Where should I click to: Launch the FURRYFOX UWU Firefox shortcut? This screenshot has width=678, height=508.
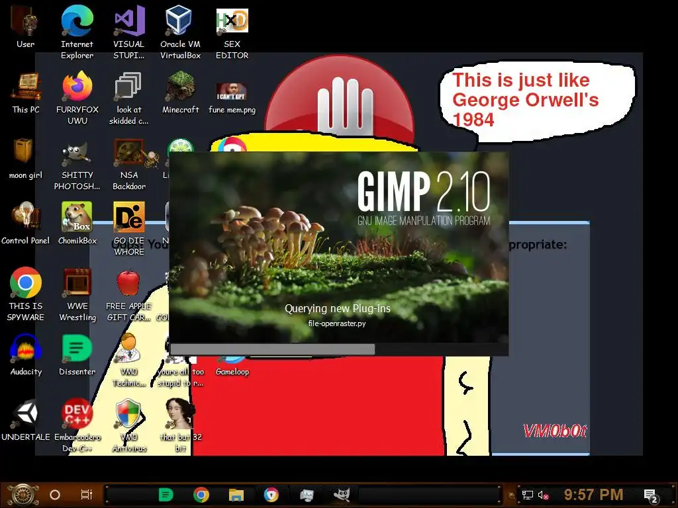tap(77, 98)
